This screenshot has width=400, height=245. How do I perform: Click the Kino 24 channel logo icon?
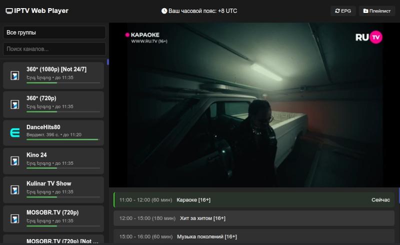pyautogui.click(x=15, y=161)
